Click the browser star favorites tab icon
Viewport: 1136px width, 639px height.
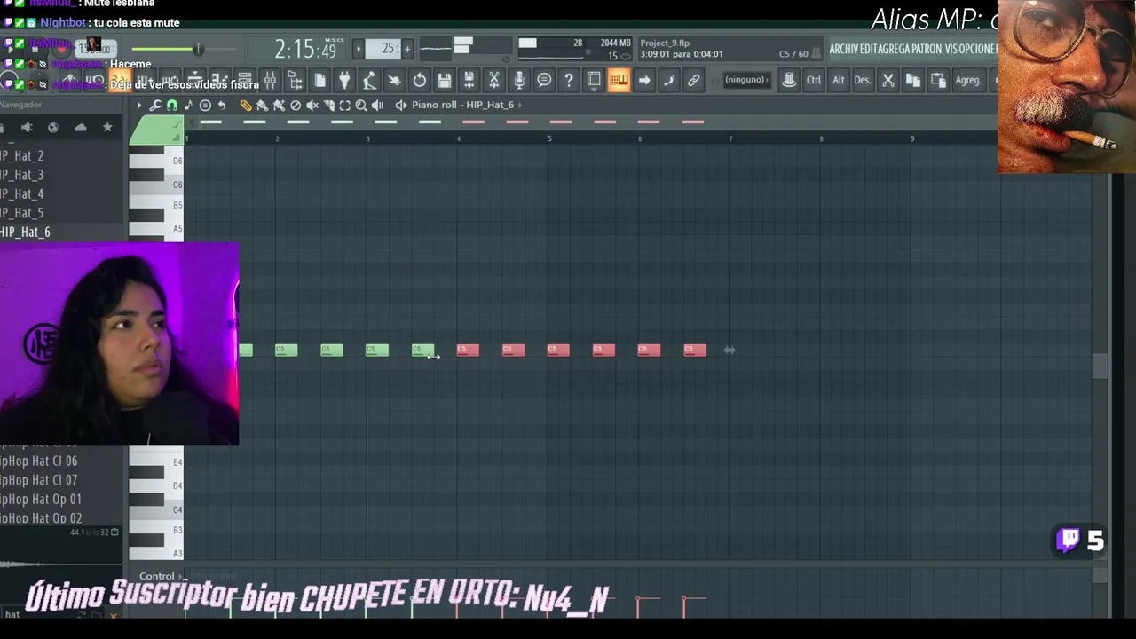click(107, 128)
